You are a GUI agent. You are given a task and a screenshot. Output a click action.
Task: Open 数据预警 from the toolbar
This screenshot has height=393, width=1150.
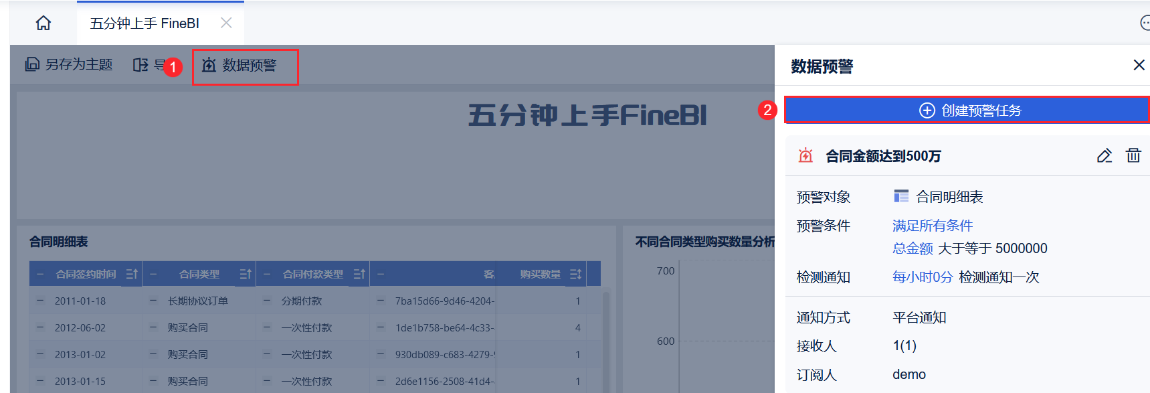pos(239,65)
